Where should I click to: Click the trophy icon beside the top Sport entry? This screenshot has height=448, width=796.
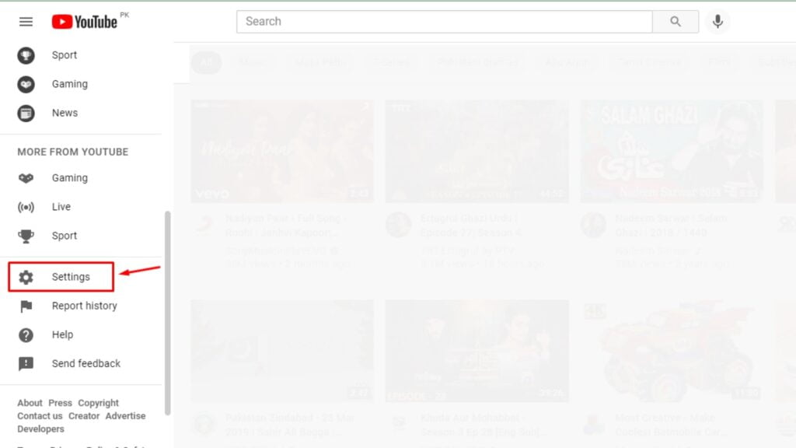click(26, 55)
